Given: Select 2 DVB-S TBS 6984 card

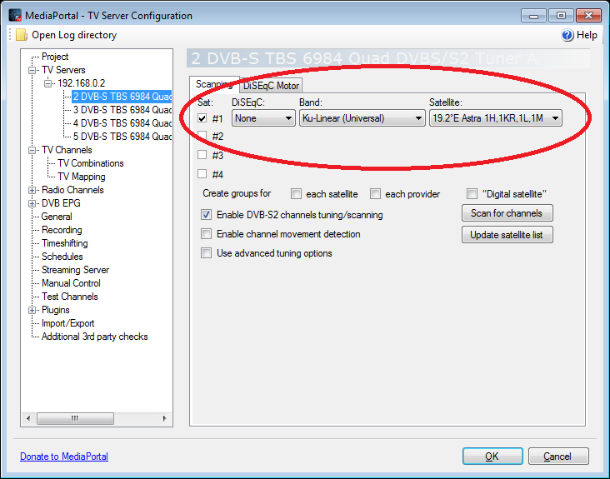Looking at the screenshot, I should tap(122, 97).
